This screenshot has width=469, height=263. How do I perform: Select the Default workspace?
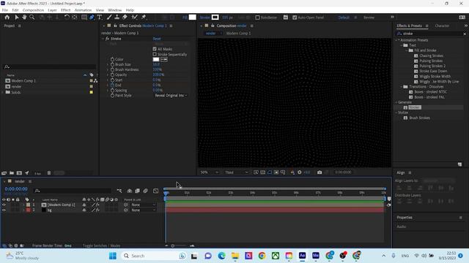coord(344,18)
